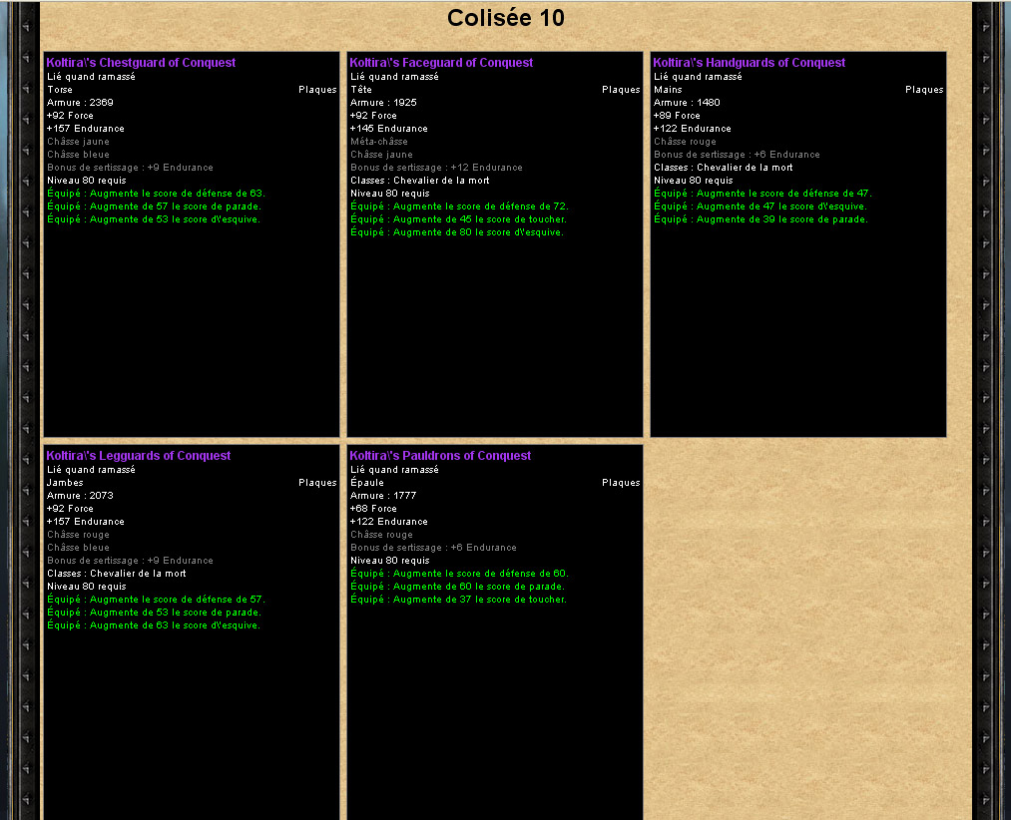Click 'Châsse bleue' in the Chestguard card
Image resolution: width=1011 pixels, height=820 pixels.
(78, 154)
